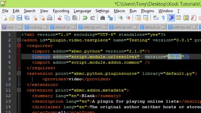Open Find with the binoculars icon
This screenshot has height=113, width=201.
click(x=103, y=18)
